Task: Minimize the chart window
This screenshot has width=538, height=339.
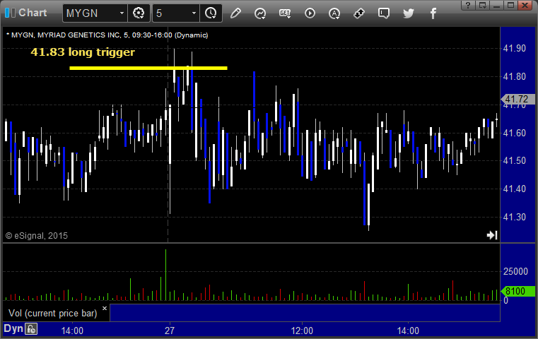Action: click(x=496, y=5)
